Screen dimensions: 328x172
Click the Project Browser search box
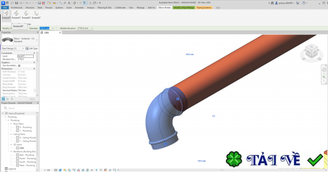[20, 108]
